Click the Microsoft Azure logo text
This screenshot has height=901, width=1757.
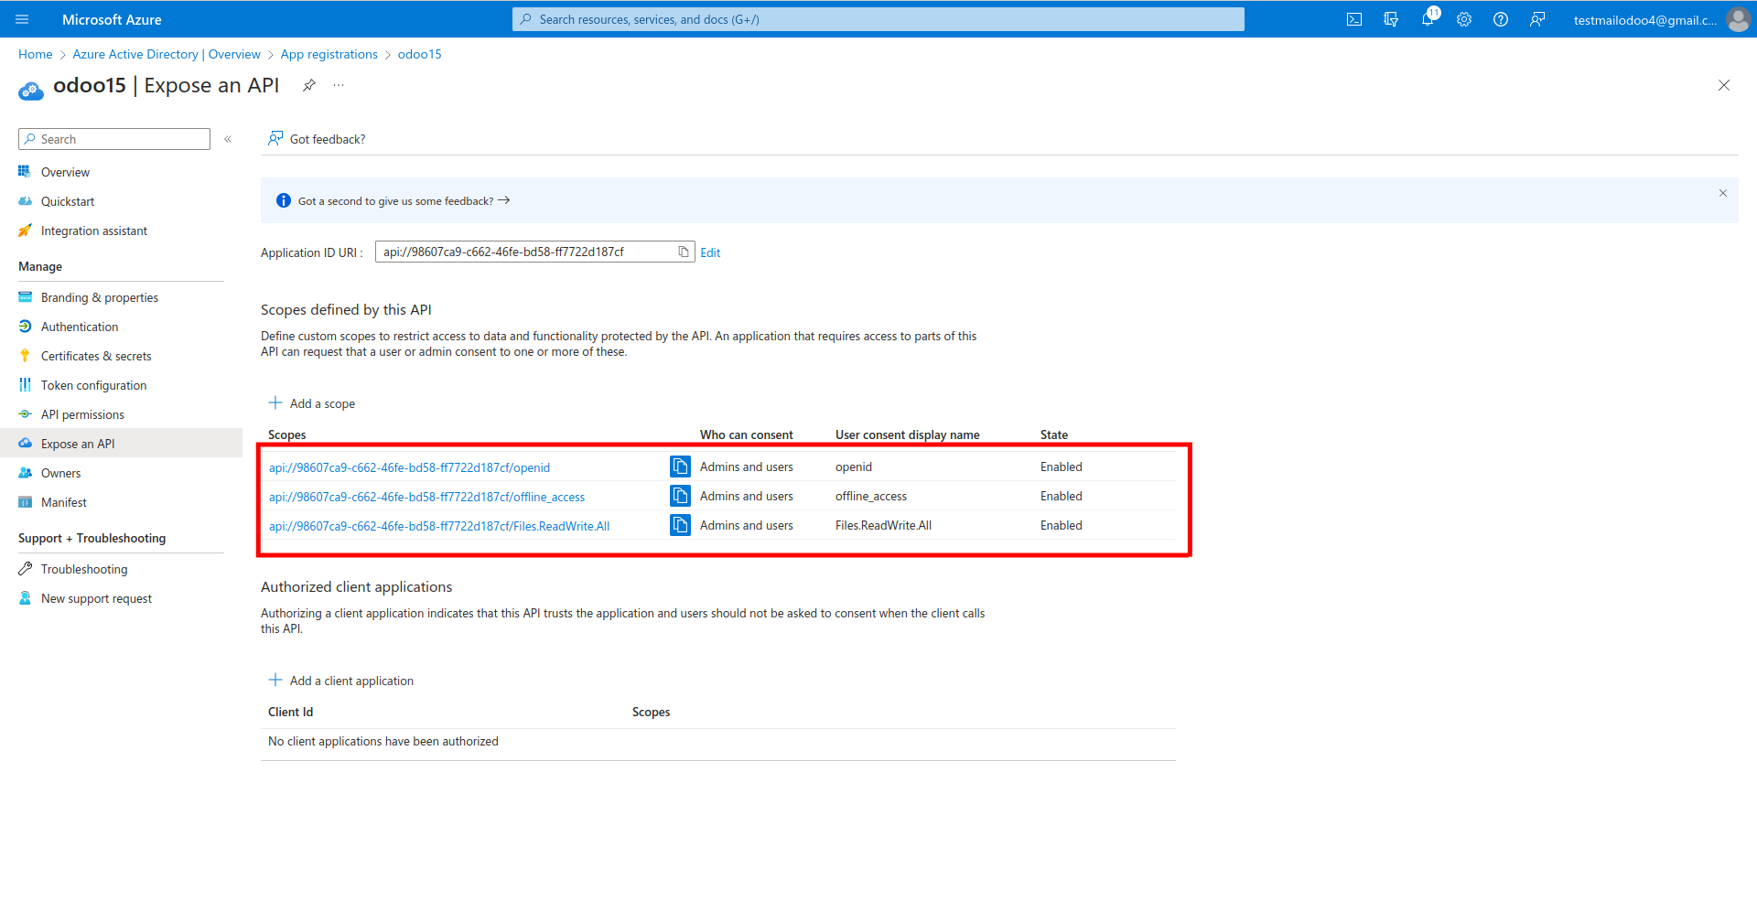point(112,19)
